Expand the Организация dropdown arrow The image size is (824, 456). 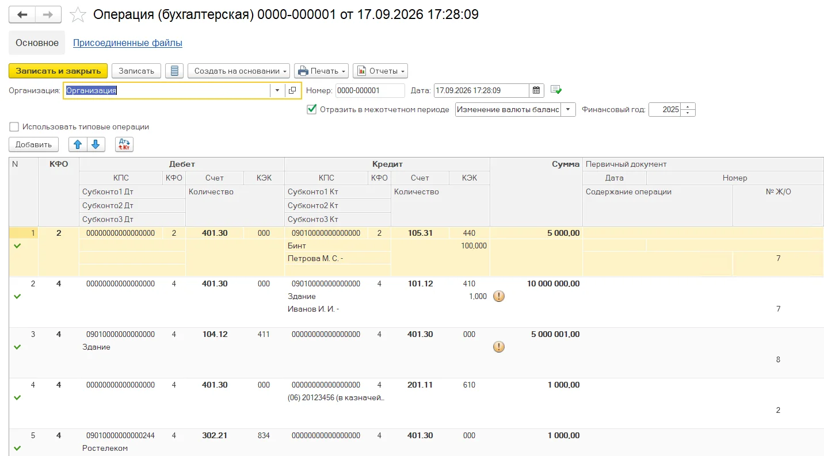tap(277, 90)
